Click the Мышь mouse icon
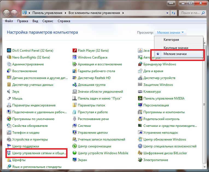The height and width of the screenshot is (172, 209). [x=9, y=98]
